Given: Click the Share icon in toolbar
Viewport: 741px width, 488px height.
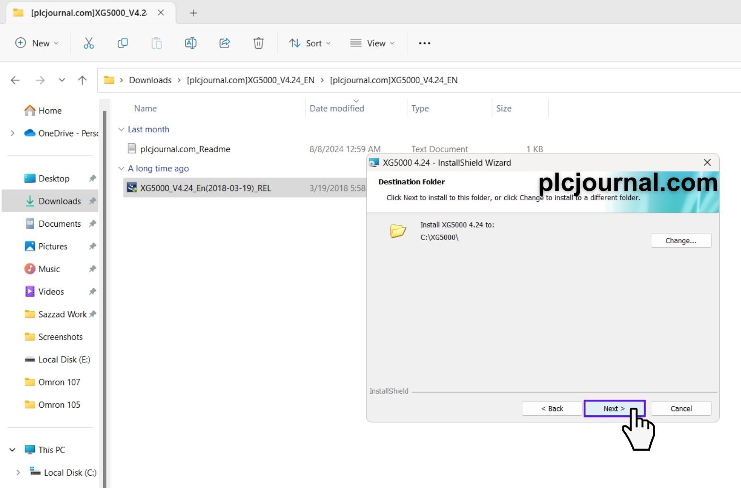Looking at the screenshot, I should click(x=224, y=43).
